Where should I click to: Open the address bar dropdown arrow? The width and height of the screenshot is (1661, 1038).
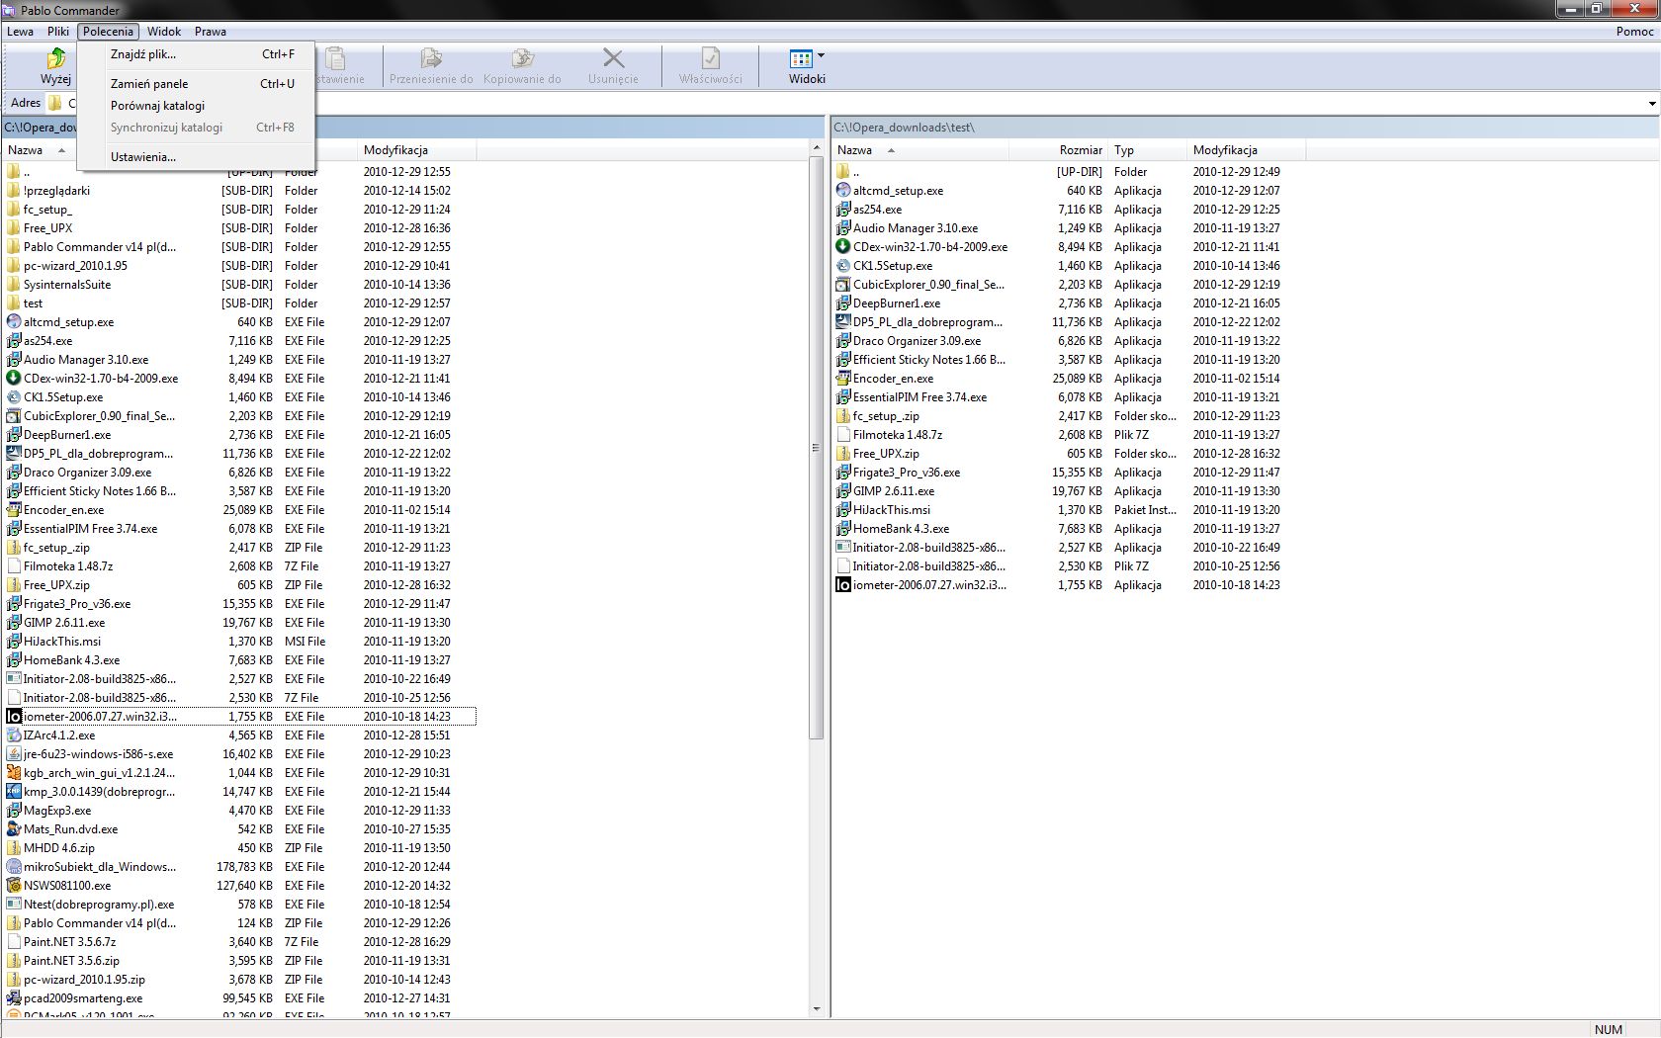1652,103
